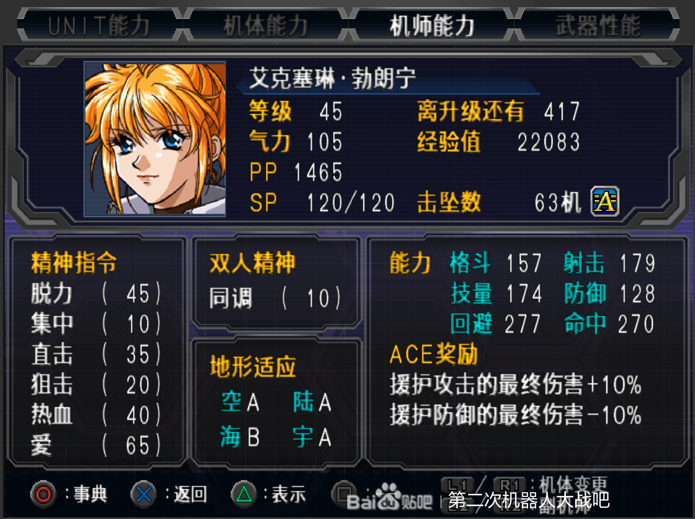The height and width of the screenshot is (519, 695).
Task: Click the R1 shoulder button icon
Action: [x=509, y=485]
